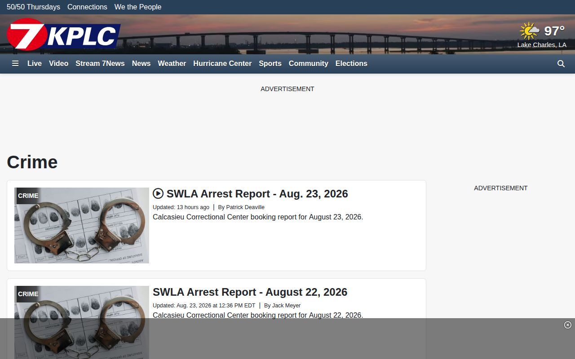The image size is (575, 359).
Task: Open Connections in top bar
Action: (87, 7)
